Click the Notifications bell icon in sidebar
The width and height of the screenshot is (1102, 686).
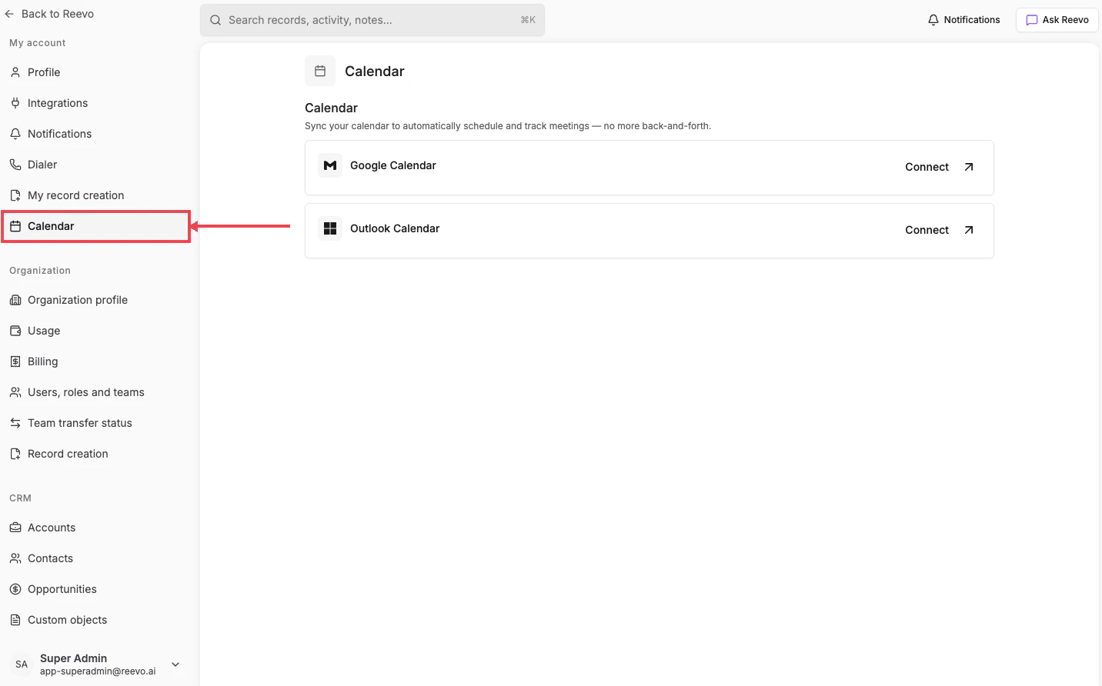pyautogui.click(x=15, y=134)
